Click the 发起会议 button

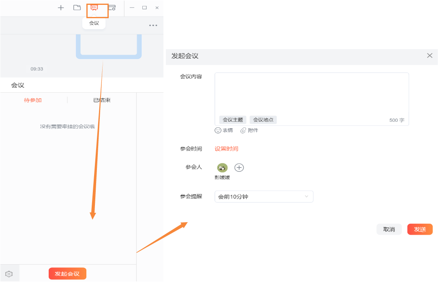[x=67, y=274]
